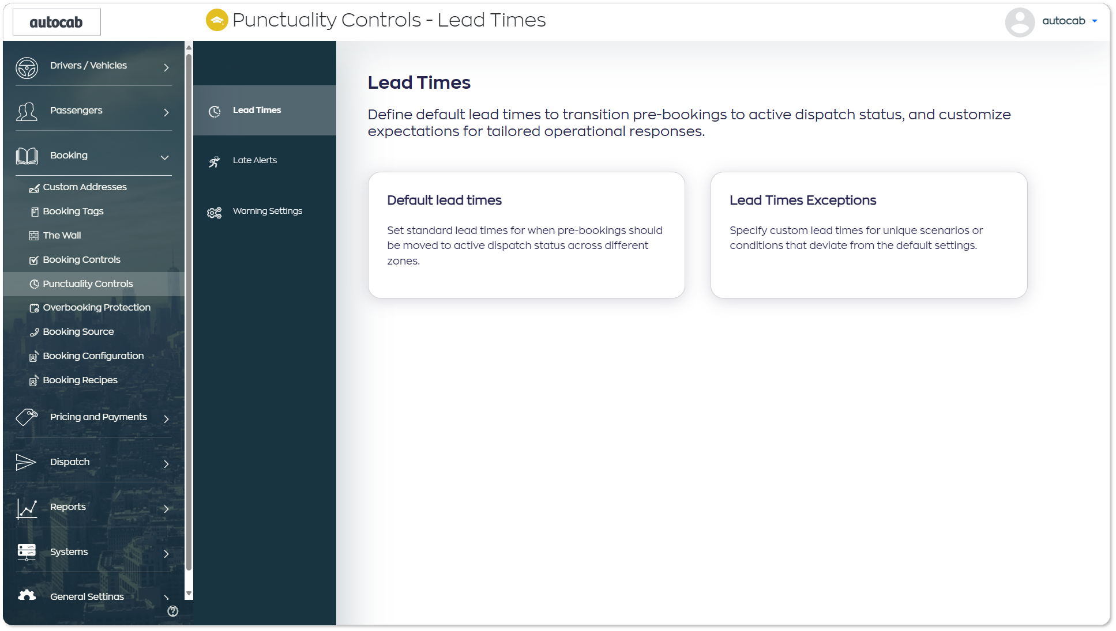The width and height of the screenshot is (1116, 631).
Task: Click the Systems server icon
Action: (27, 552)
